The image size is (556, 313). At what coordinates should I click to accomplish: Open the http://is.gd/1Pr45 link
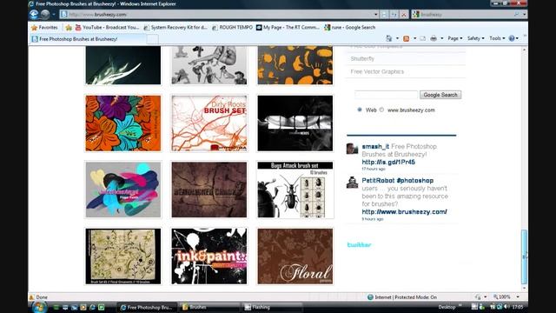pos(388,163)
